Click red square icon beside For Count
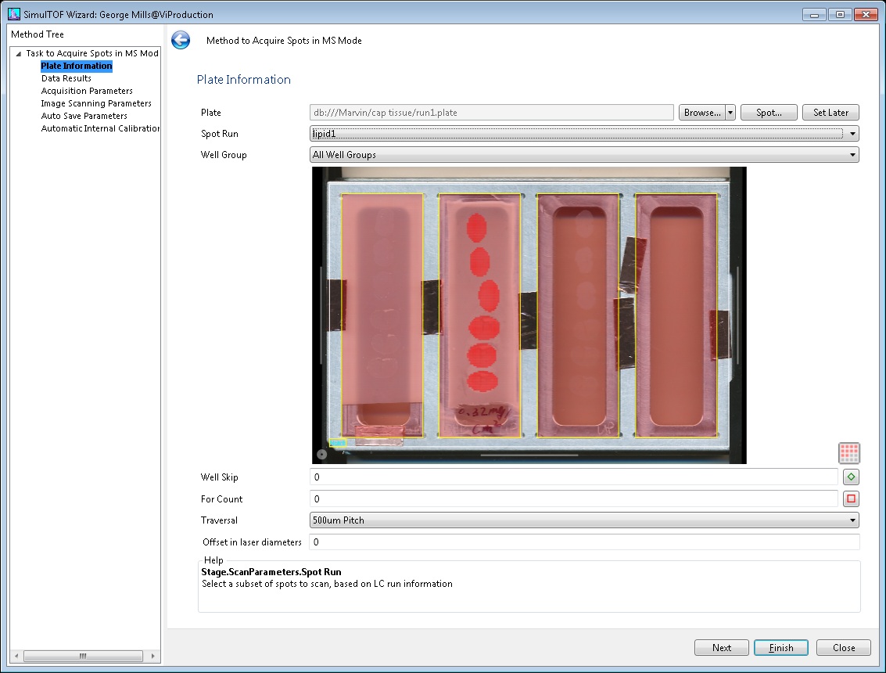This screenshot has width=886, height=673. pos(851,498)
